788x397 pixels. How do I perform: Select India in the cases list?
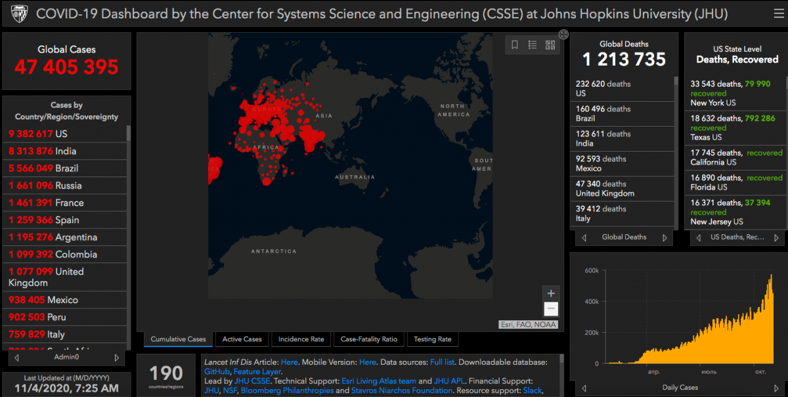coord(66,151)
